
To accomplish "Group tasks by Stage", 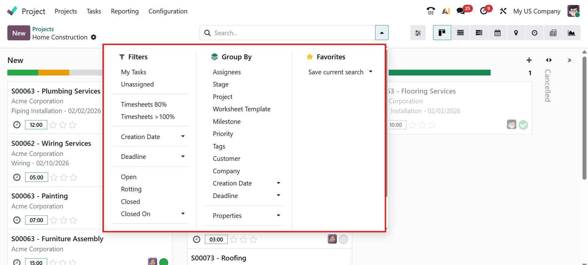I will pyautogui.click(x=221, y=84).
